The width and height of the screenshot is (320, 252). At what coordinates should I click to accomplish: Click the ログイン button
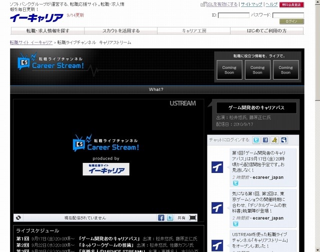point(291,21)
